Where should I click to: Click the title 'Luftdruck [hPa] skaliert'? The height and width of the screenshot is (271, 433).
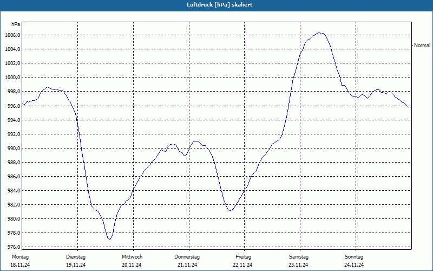point(219,5)
